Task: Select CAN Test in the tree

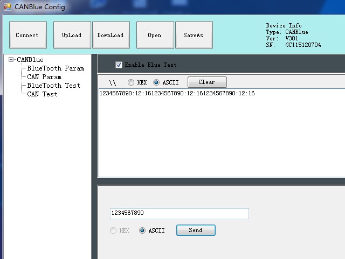Action: point(42,94)
